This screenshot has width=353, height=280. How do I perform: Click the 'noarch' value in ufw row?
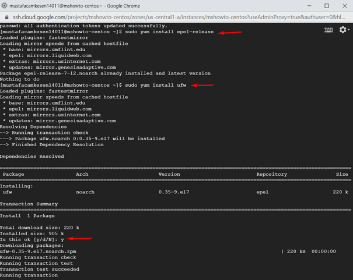point(85,192)
